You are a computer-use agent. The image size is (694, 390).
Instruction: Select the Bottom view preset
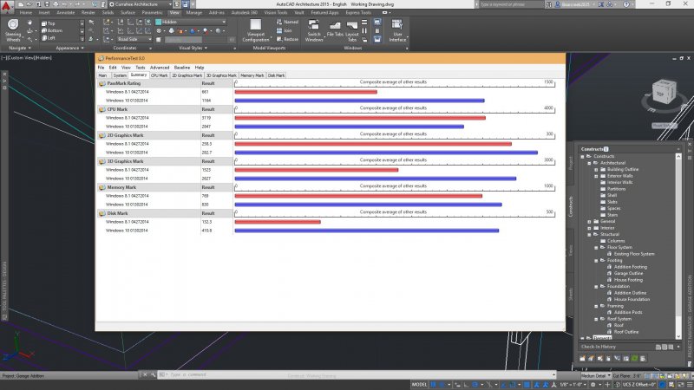pyautogui.click(x=52, y=30)
